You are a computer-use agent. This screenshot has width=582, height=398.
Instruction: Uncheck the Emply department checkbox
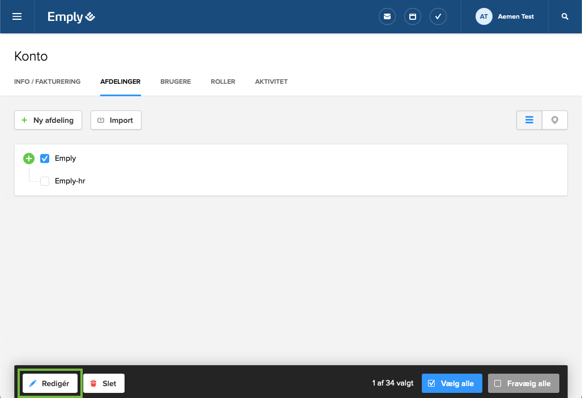point(45,159)
